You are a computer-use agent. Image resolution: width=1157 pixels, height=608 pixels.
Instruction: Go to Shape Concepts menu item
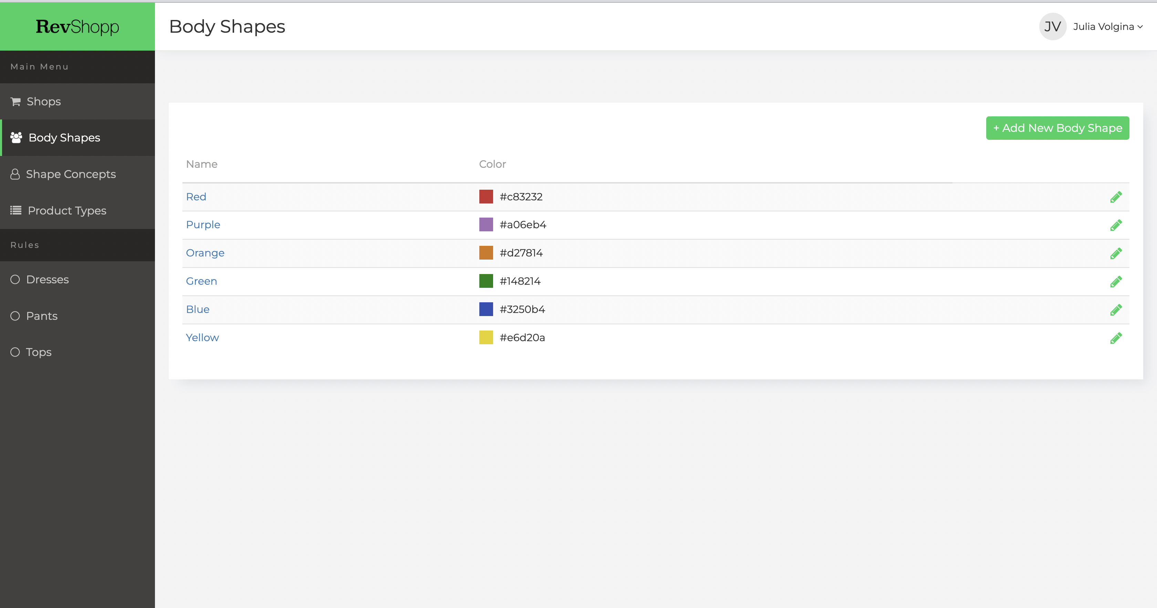(x=77, y=174)
